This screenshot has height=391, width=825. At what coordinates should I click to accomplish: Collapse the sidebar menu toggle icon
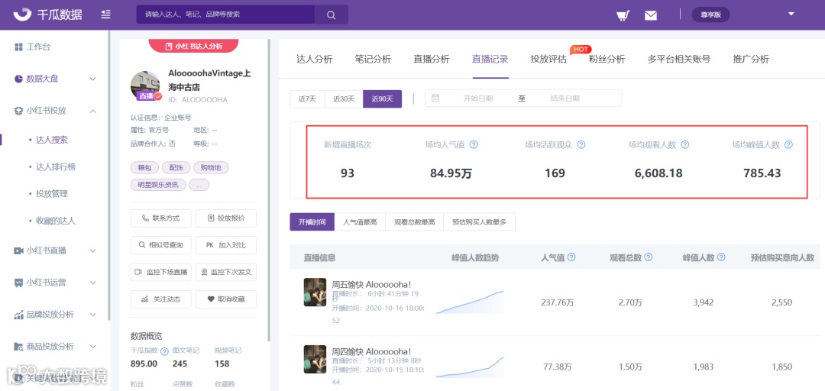[x=105, y=15]
